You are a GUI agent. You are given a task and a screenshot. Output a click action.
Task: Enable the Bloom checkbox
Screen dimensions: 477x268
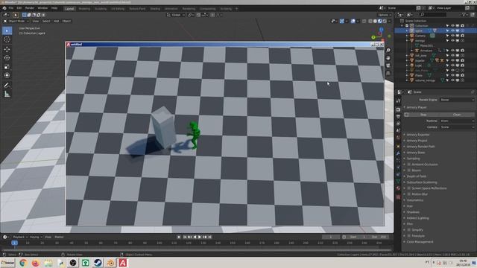(x=409, y=170)
